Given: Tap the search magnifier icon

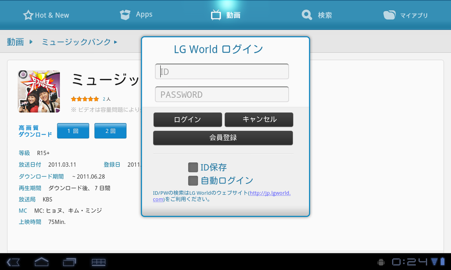Looking at the screenshot, I should [x=307, y=15].
